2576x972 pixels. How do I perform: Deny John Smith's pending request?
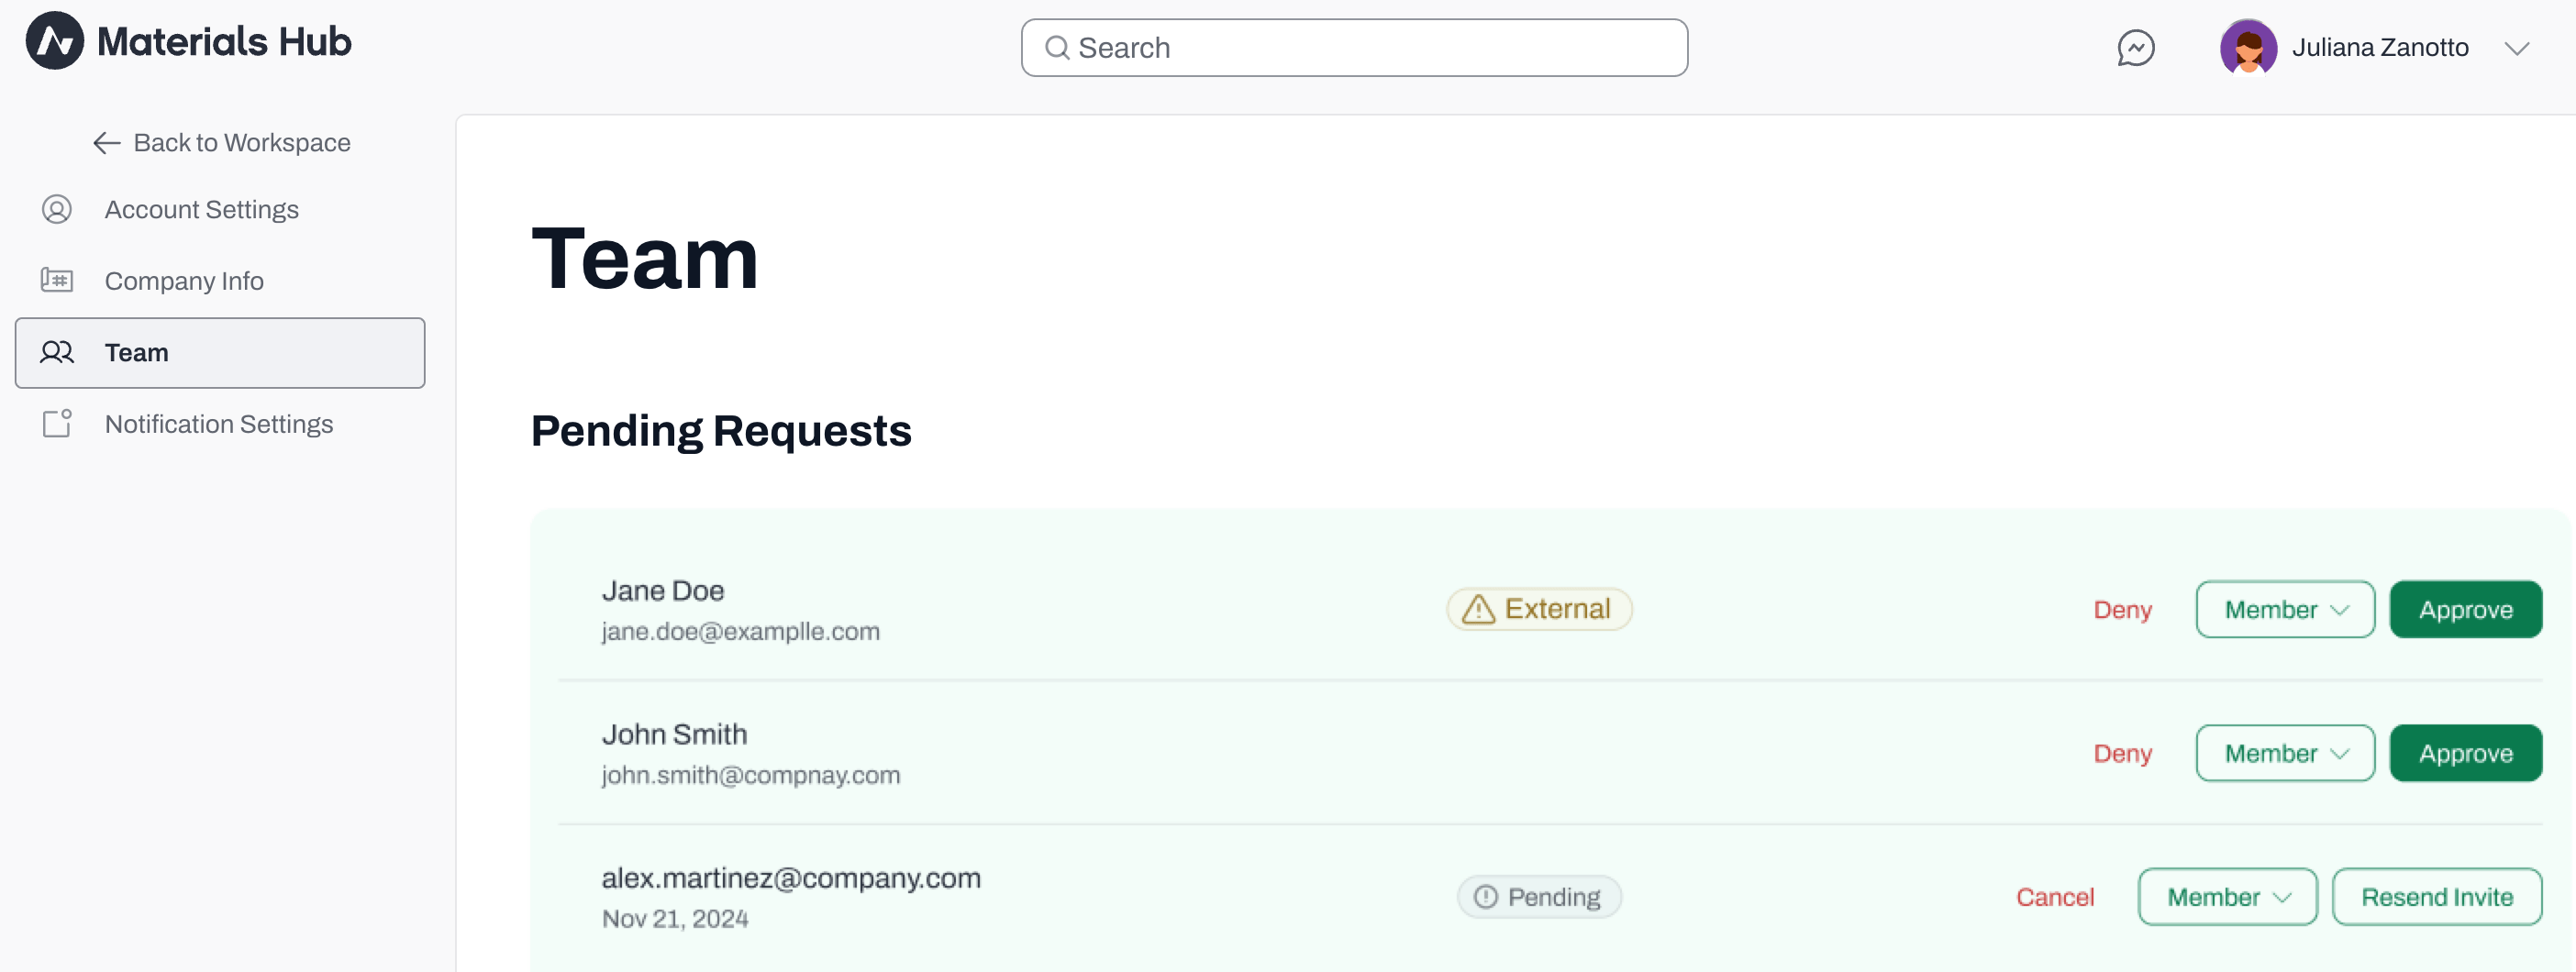(2122, 753)
